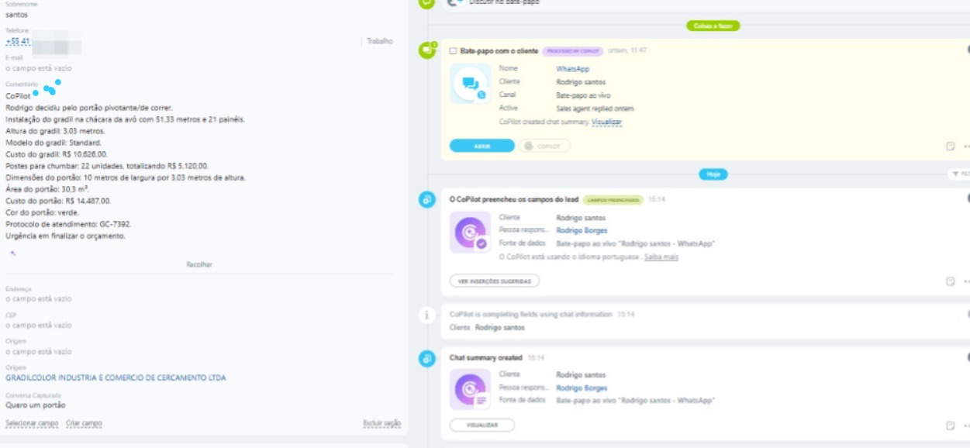
Task: Open note icon on Bate-papo card
Action: coord(950,146)
